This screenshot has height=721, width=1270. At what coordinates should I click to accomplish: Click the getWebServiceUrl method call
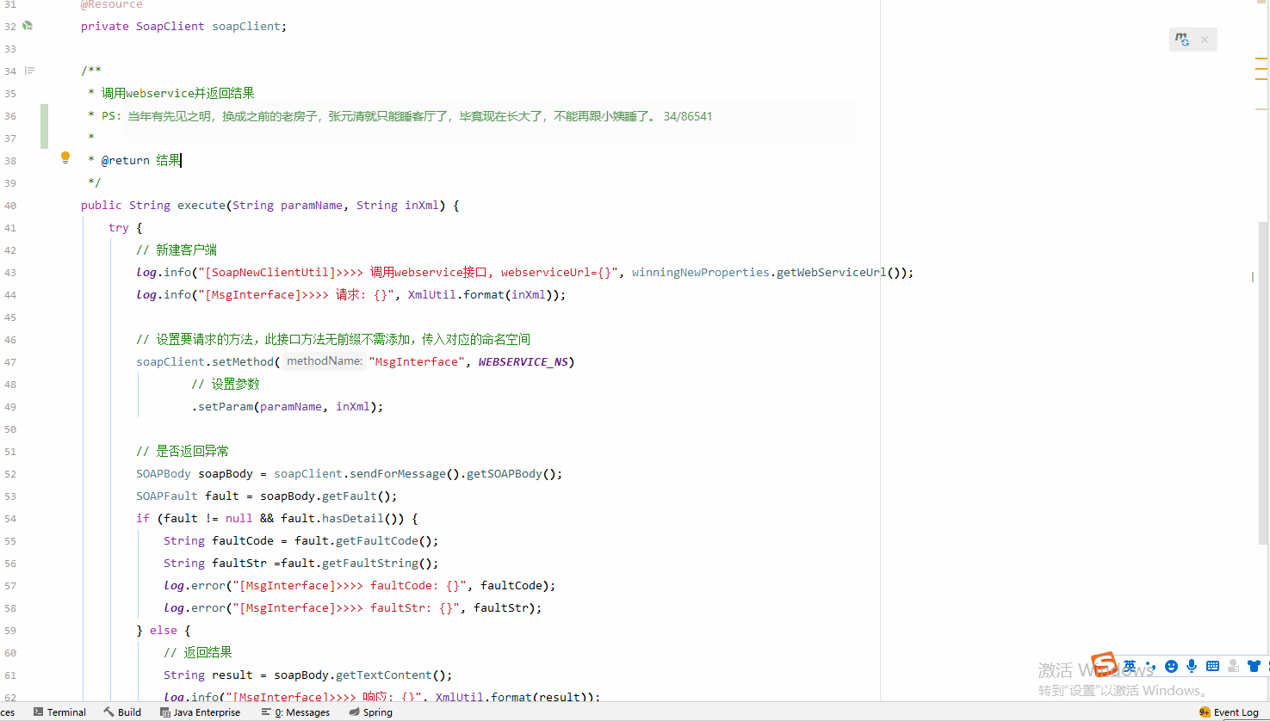point(832,272)
